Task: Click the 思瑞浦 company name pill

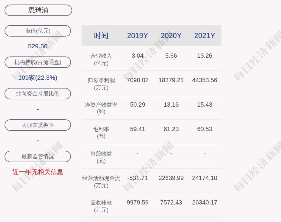Action: [x=38, y=10]
